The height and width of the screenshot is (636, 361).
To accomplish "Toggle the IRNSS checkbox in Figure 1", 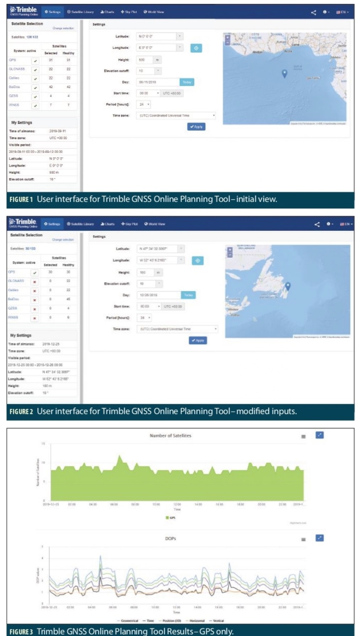I will pos(35,106).
